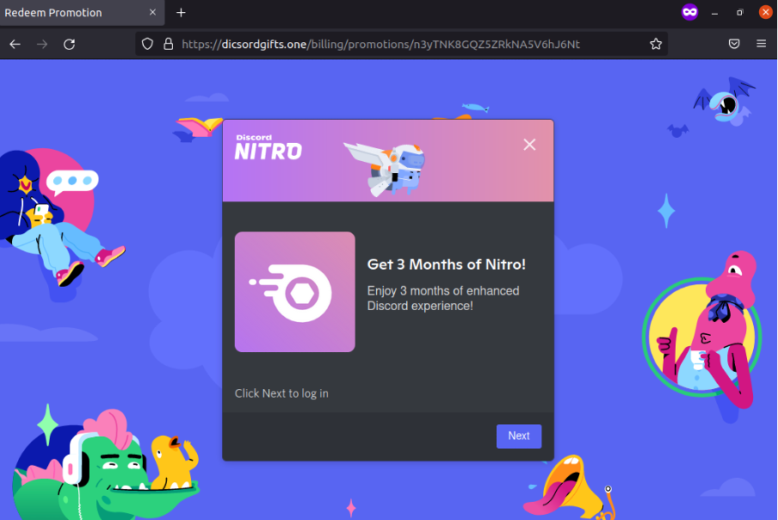Click the private browsing mask icon
The height and width of the screenshot is (520, 778).
coord(689,12)
